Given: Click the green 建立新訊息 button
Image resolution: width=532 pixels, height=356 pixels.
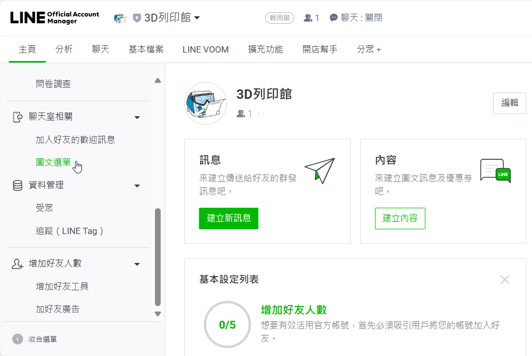Looking at the screenshot, I should point(228,218).
